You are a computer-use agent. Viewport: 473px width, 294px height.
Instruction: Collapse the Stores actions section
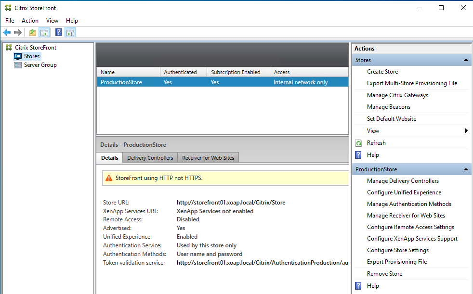(x=466, y=60)
